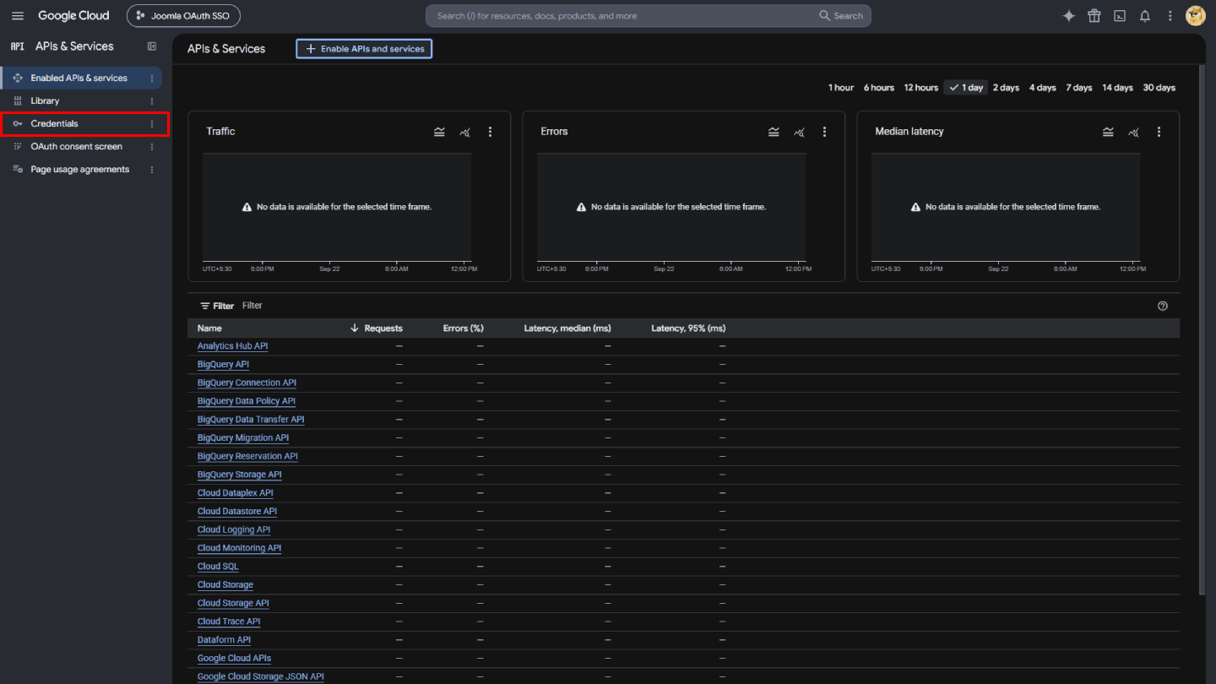Toggle legend icon on Median latency chart
This screenshot has width=1216, height=684.
tap(1108, 132)
